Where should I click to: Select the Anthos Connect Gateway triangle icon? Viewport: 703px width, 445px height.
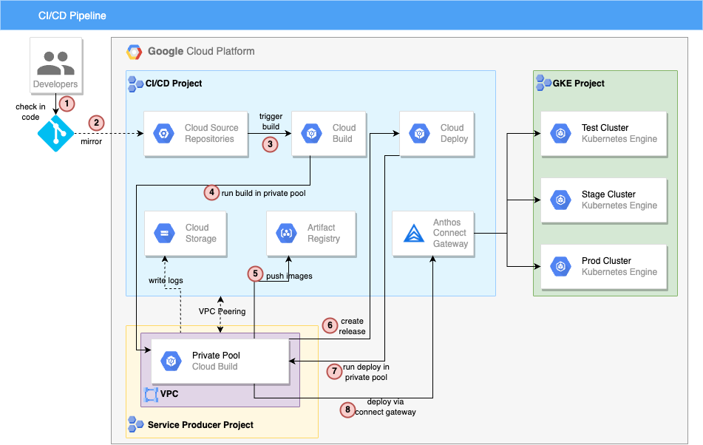coord(413,233)
